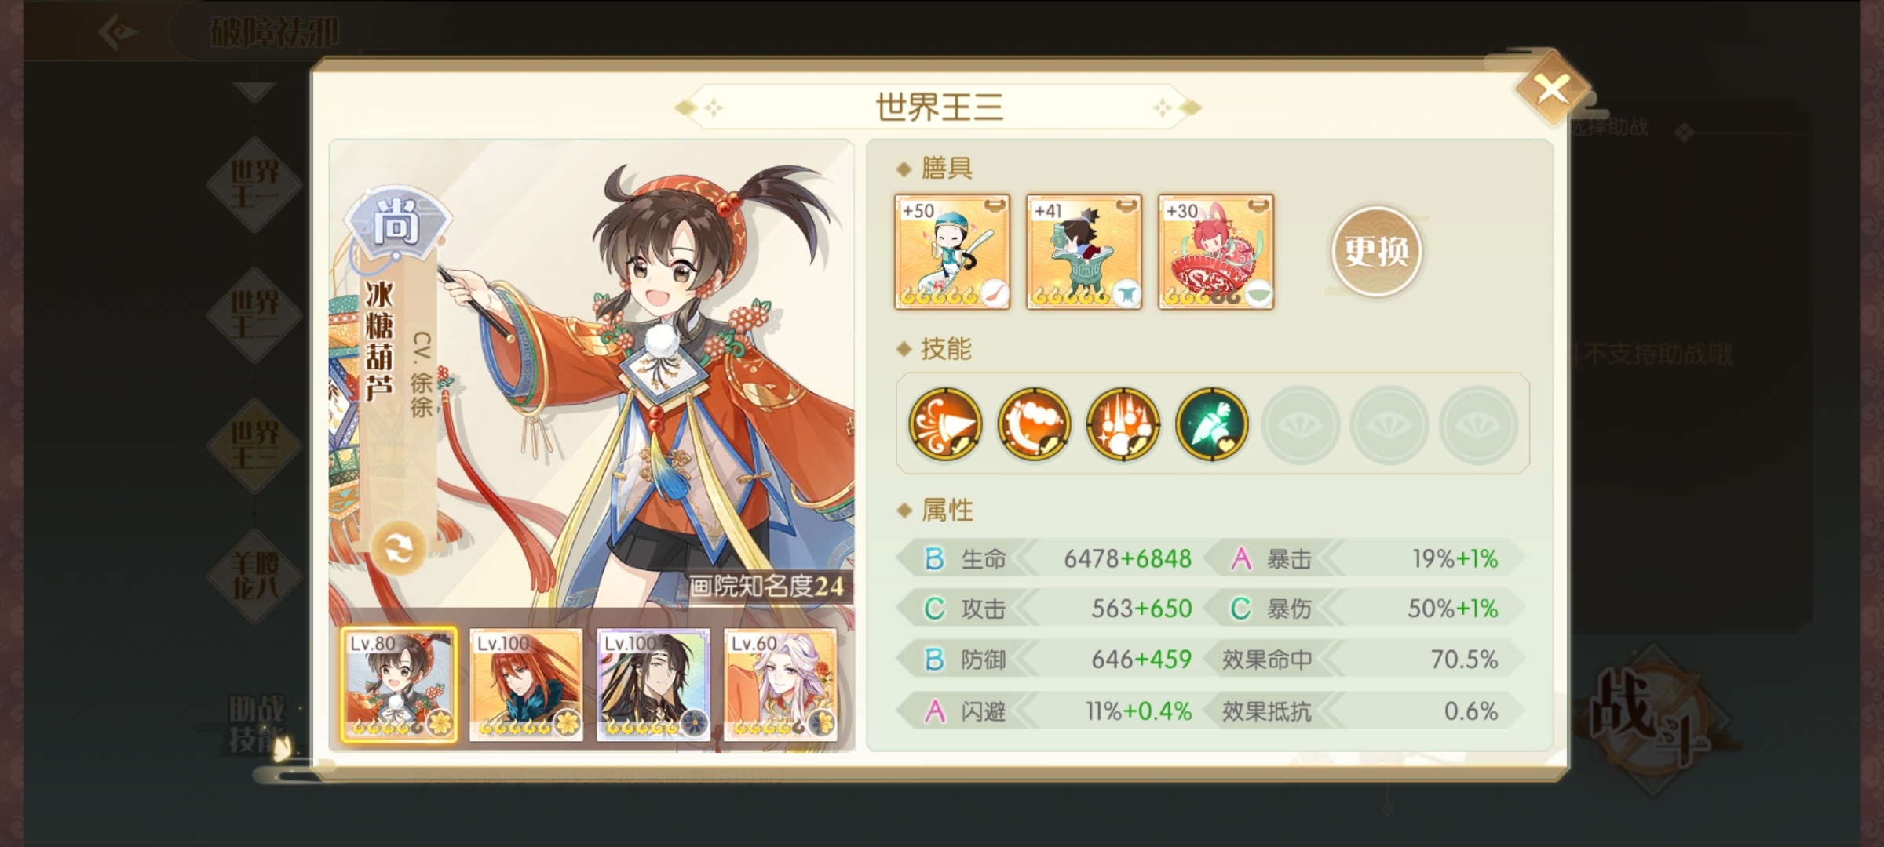Select the +41 bronze cauldron tableware card
The image size is (1884, 847).
point(1084,252)
